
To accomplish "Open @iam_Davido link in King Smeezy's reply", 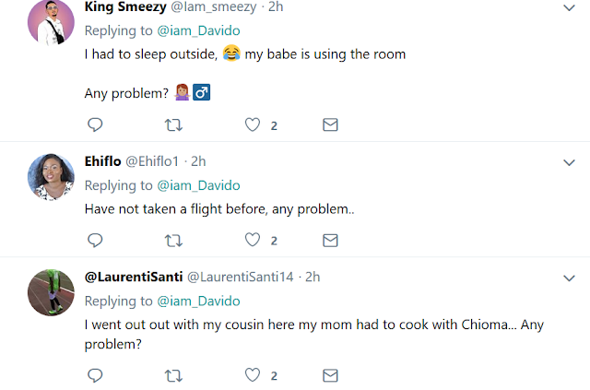I will point(197,30).
